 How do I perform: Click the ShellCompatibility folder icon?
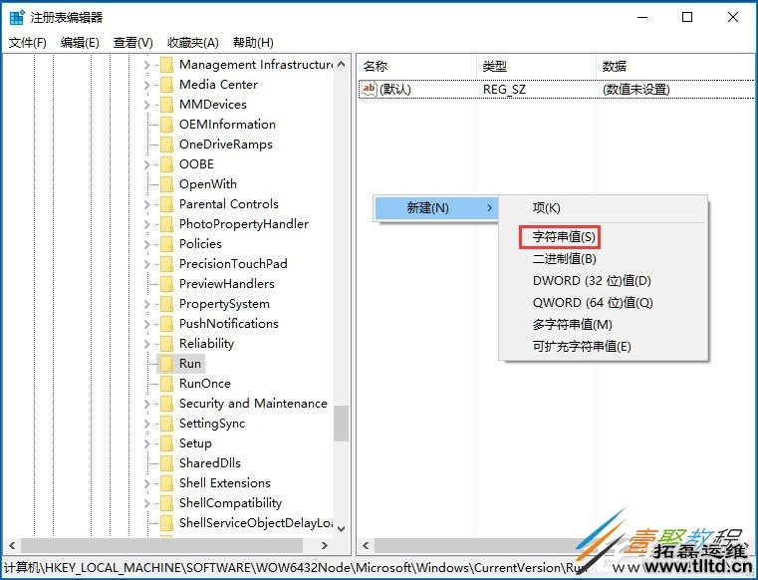(x=166, y=503)
